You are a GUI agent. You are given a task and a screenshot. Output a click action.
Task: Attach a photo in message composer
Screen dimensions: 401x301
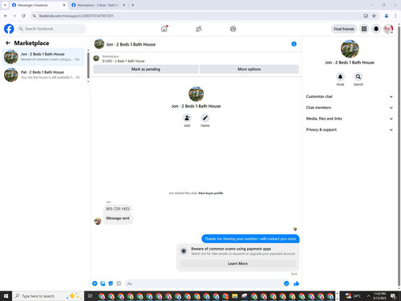point(103,283)
